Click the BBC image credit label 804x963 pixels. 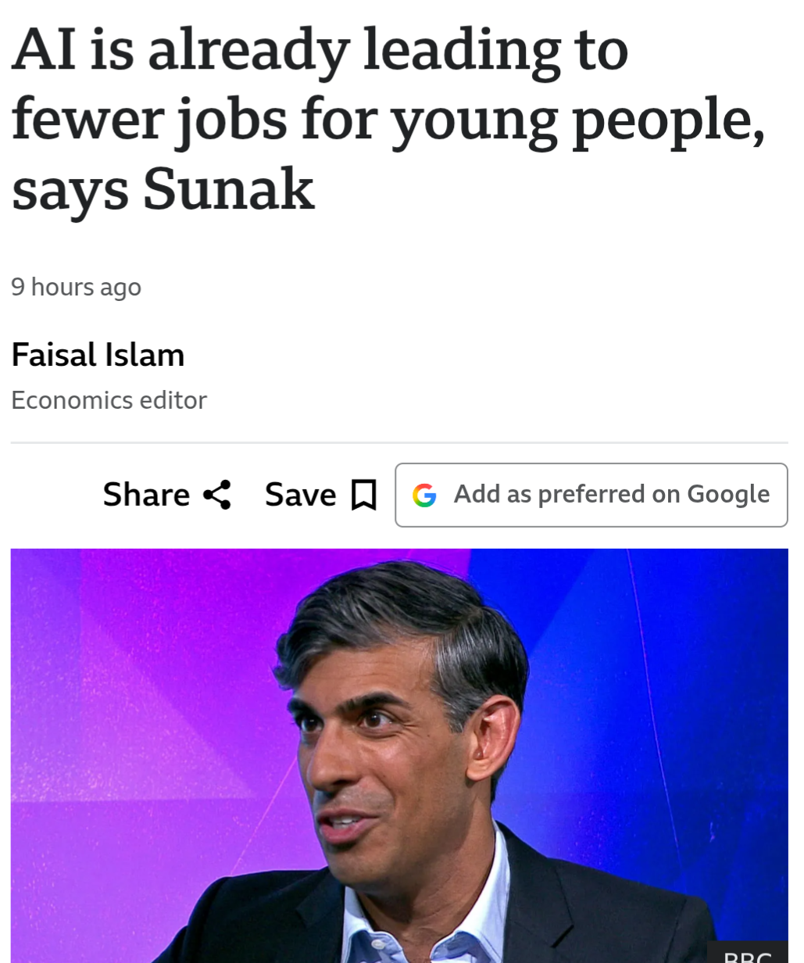tap(748, 955)
